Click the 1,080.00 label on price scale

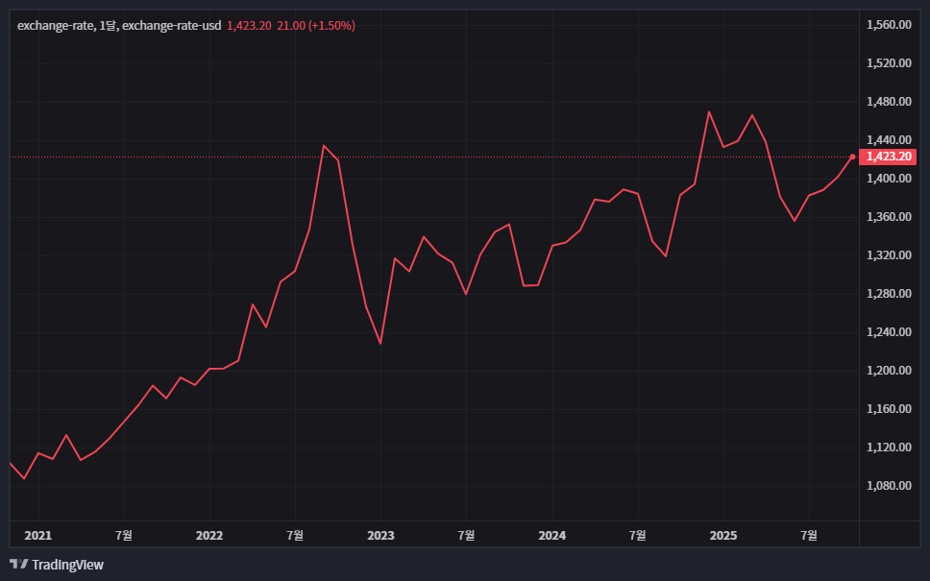coord(888,486)
